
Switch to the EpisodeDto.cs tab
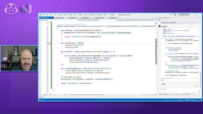click(x=86, y=18)
